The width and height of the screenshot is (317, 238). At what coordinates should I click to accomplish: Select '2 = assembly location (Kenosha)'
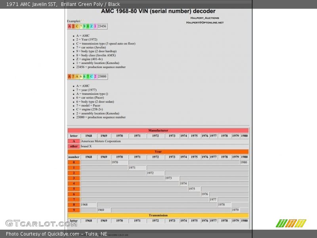tap(97, 113)
